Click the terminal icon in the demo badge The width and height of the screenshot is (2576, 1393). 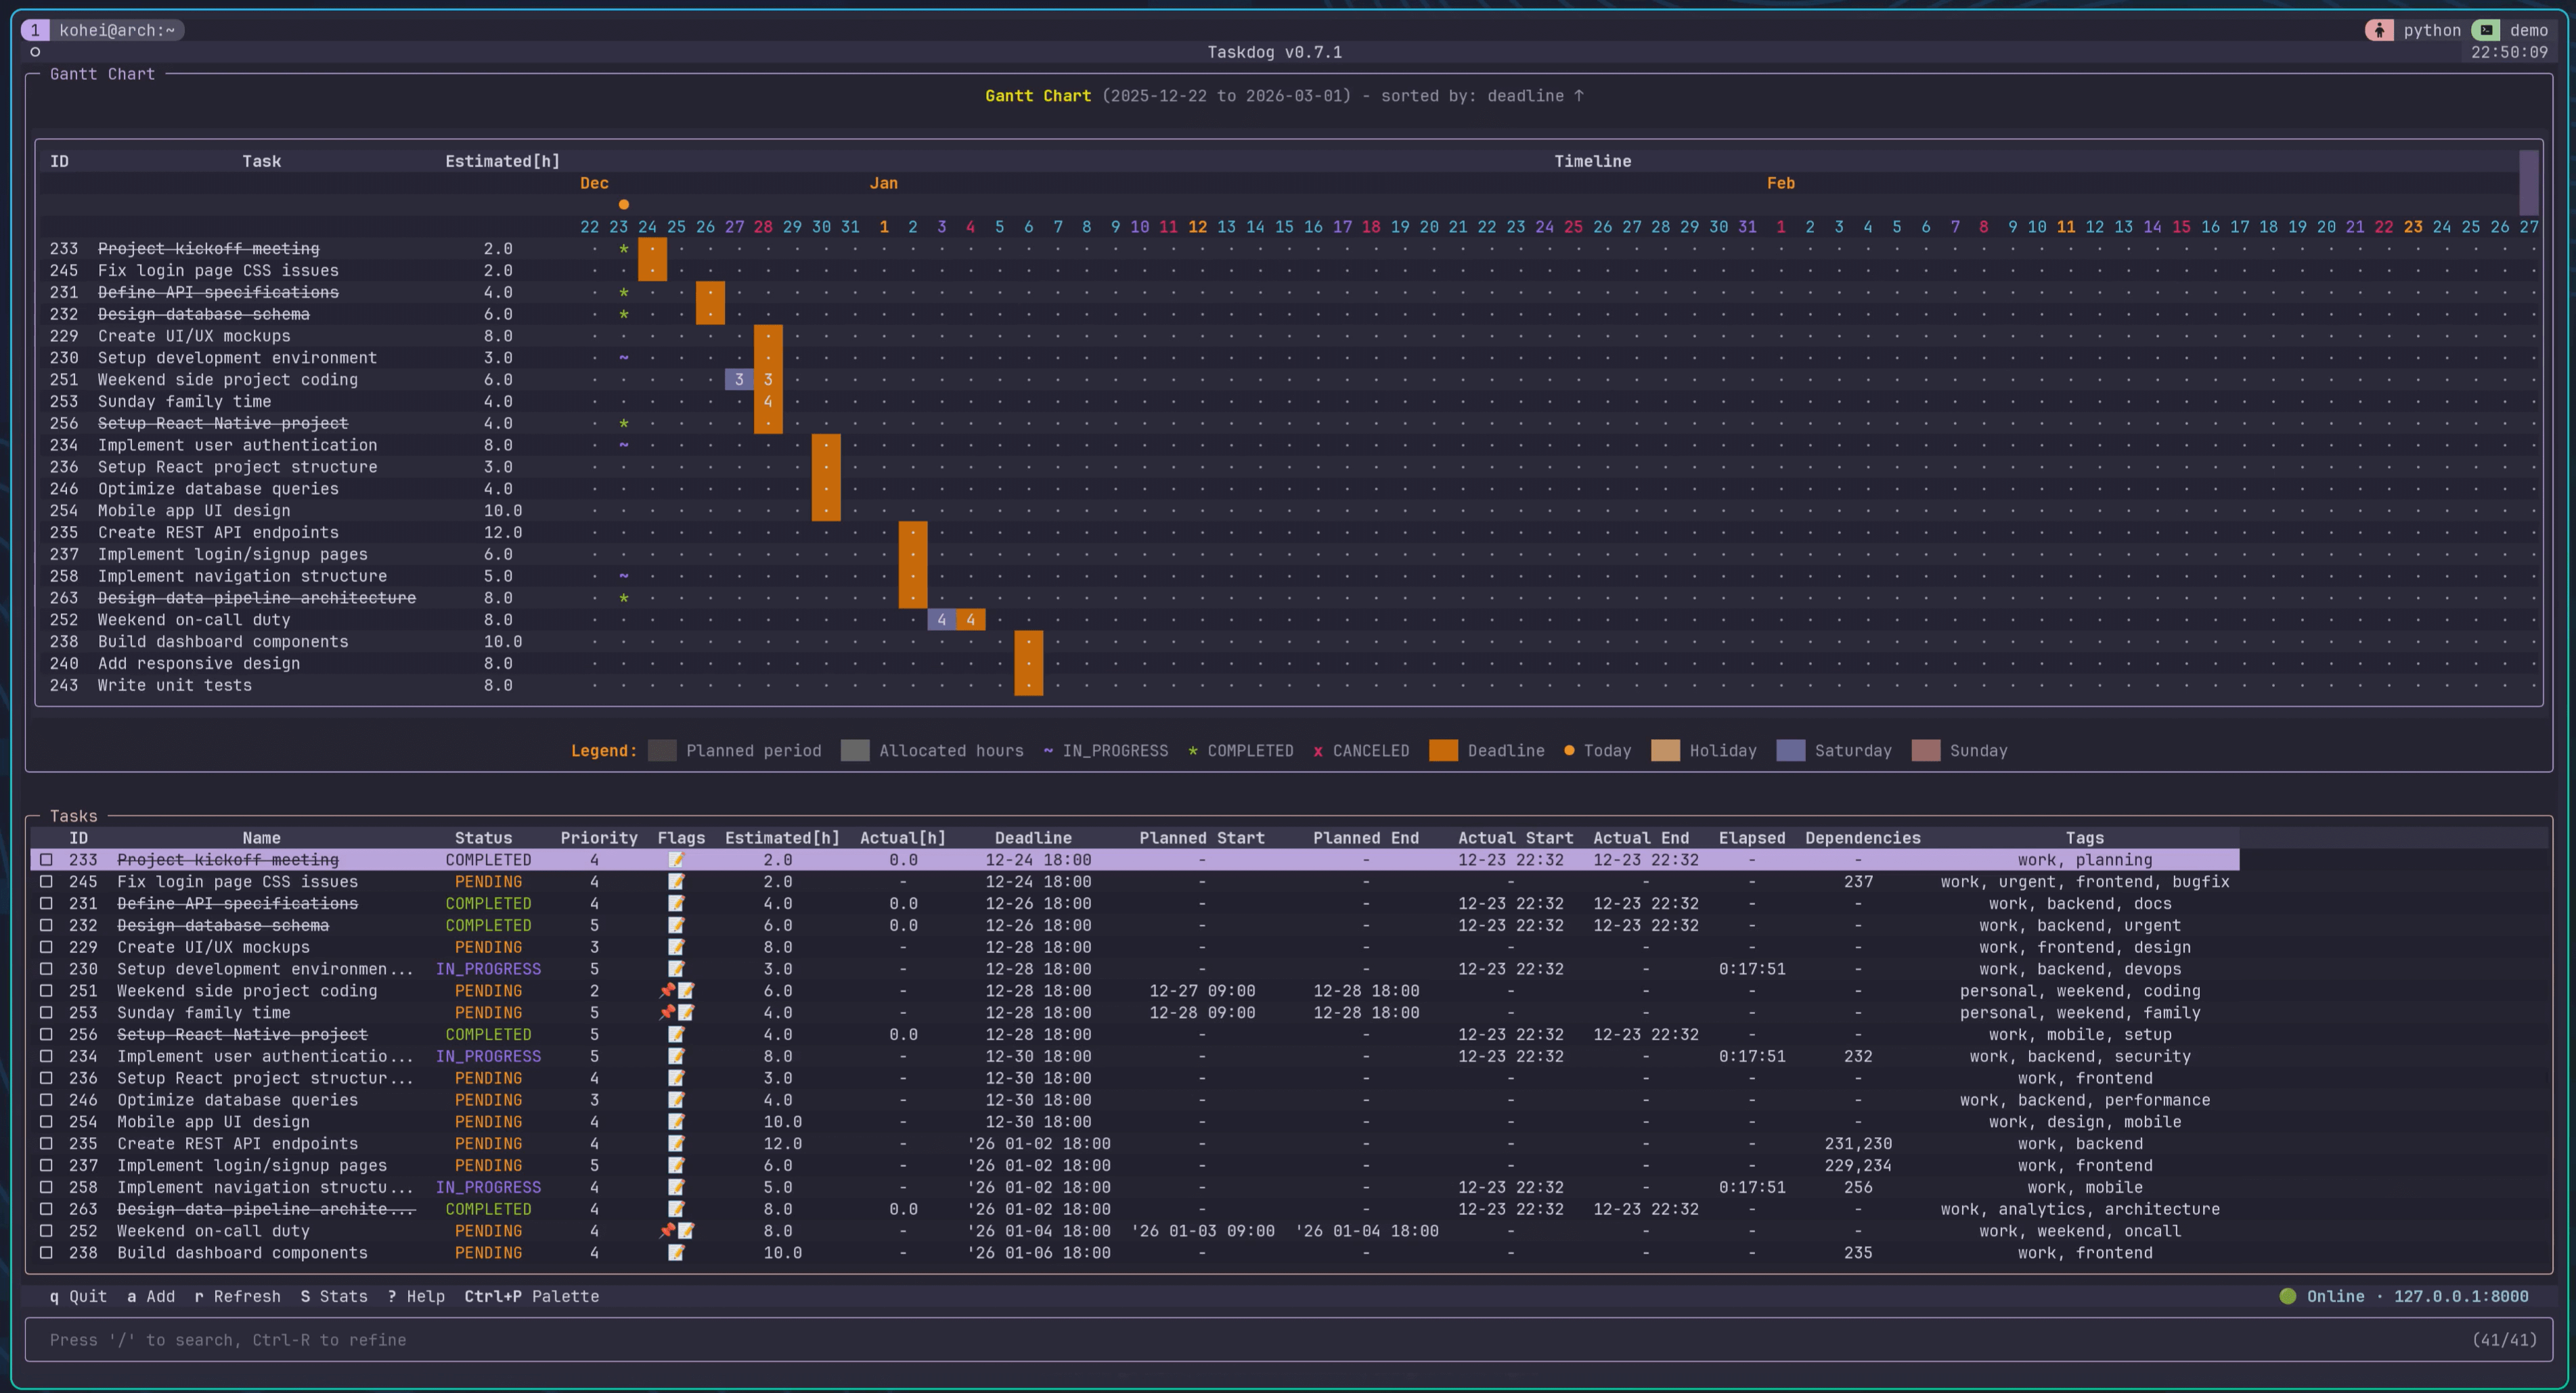coord(2487,30)
